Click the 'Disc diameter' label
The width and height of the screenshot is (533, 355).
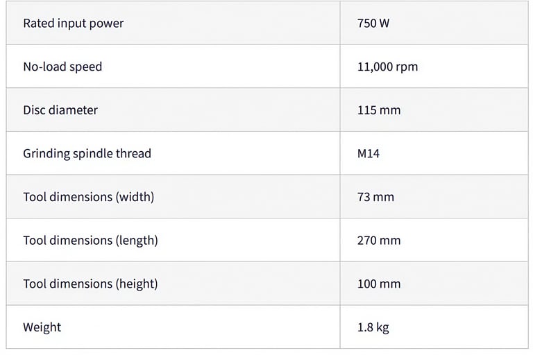point(60,110)
